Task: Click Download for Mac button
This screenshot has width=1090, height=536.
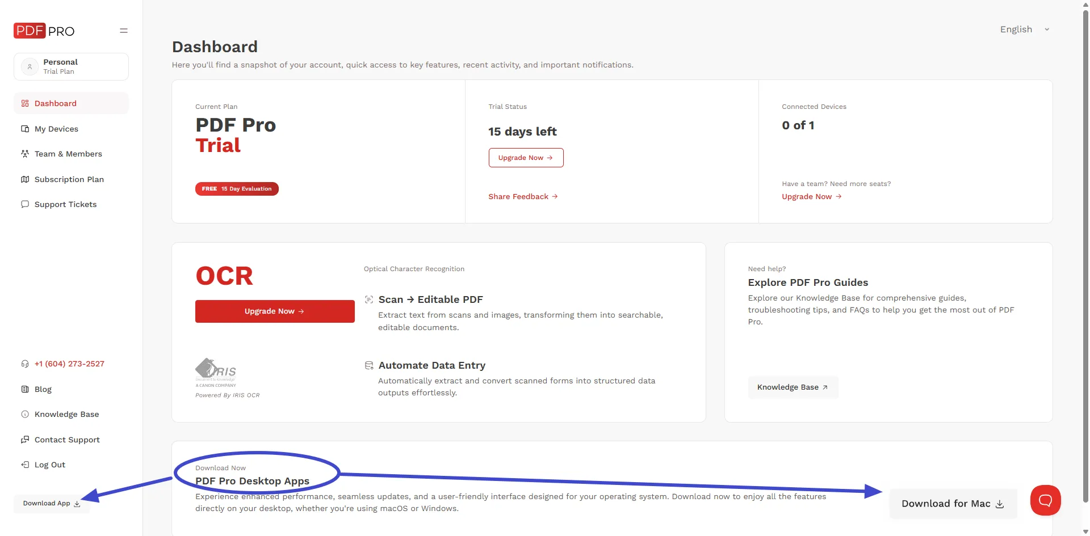Action: [953, 504]
